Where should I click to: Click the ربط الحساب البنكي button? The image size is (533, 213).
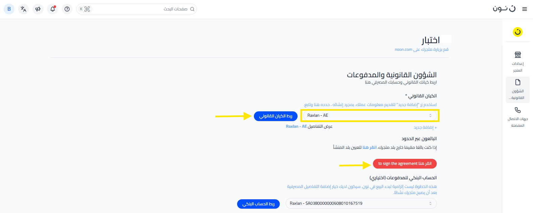(x=259, y=204)
